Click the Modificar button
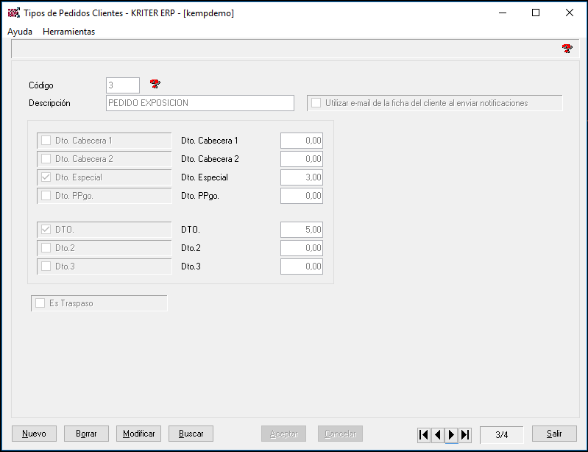 coord(139,434)
